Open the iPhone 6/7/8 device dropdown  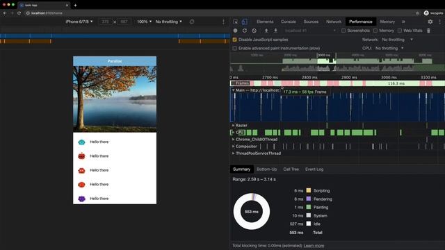[x=79, y=22]
